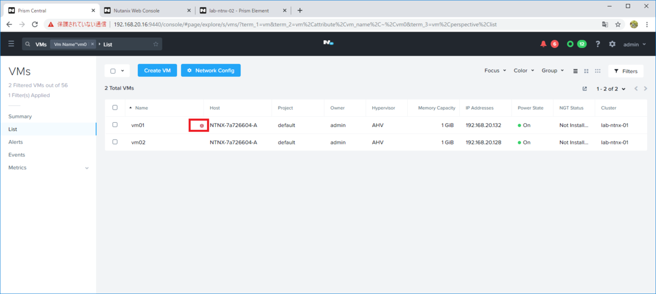656x294 pixels.
Task: Open the red alert count badge 6
Action: point(554,44)
